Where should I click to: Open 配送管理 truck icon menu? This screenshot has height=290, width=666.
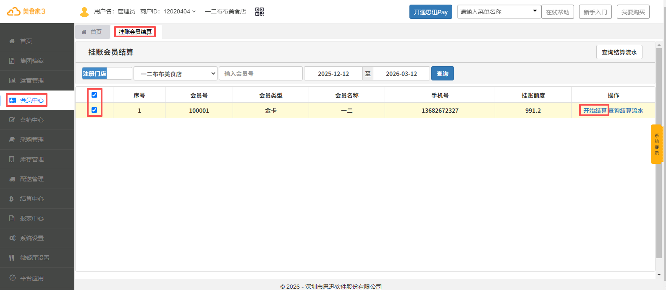32,179
